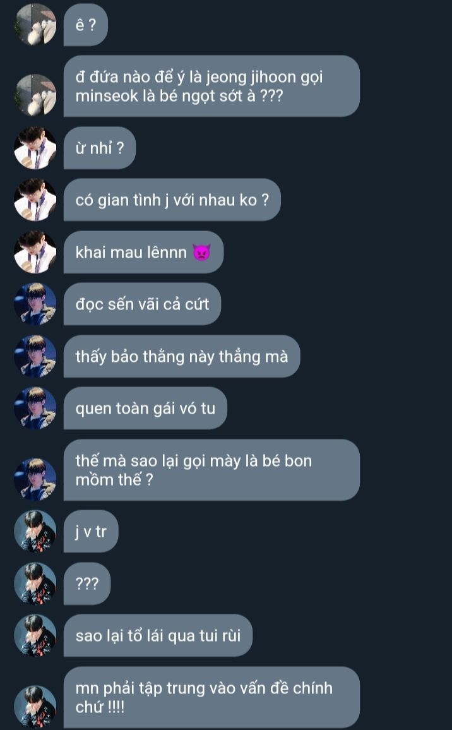Tap the avatar beside the "ê ?" message
Viewport: 452px width, 730px height.
click(35, 25)
